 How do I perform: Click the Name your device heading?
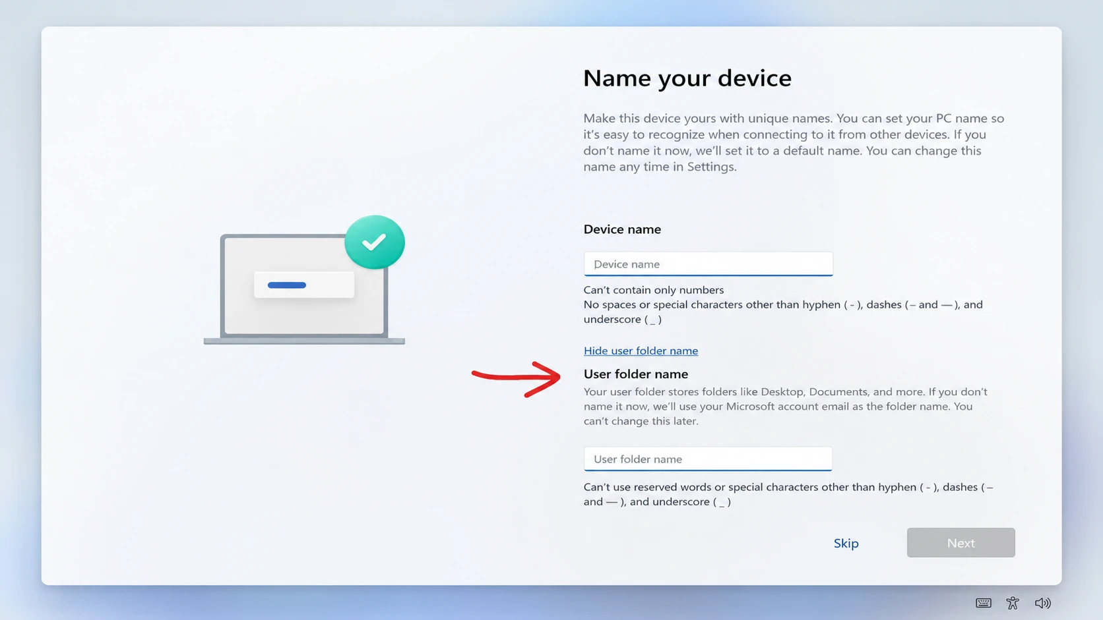coord(687,78)
